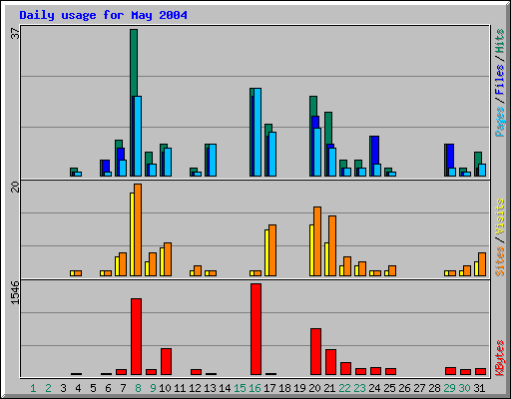The height and width of the screenshot is (399, 511).
Task: Click day label 18 on the axis
Action: point(284,388)
